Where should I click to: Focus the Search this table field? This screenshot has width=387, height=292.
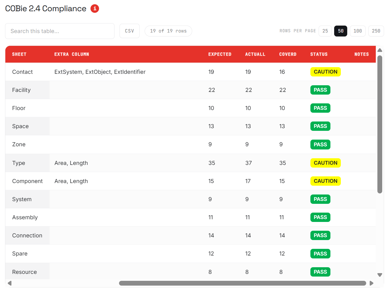pos(60,31)
